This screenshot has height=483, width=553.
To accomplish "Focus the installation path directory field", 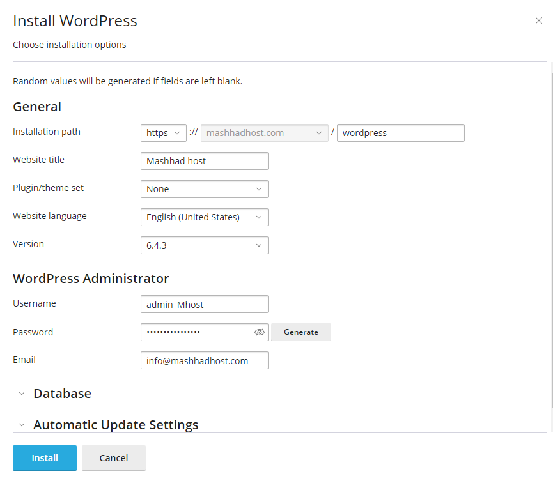I will click(x=400, y=133).
